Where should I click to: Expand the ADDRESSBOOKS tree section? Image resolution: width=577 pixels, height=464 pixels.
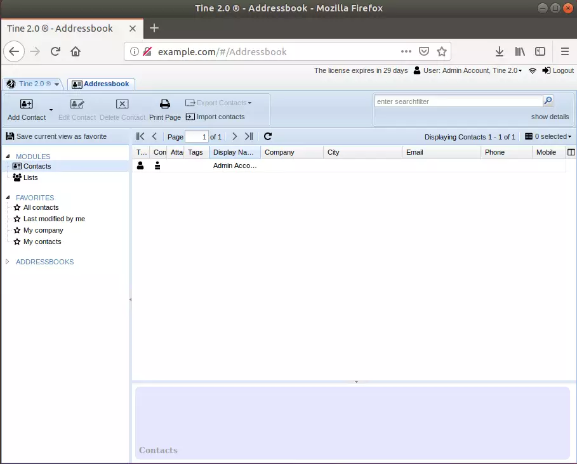tap(8, 262)
